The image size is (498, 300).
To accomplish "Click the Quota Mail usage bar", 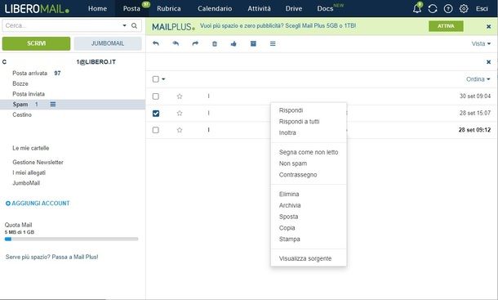I will 72,239.
